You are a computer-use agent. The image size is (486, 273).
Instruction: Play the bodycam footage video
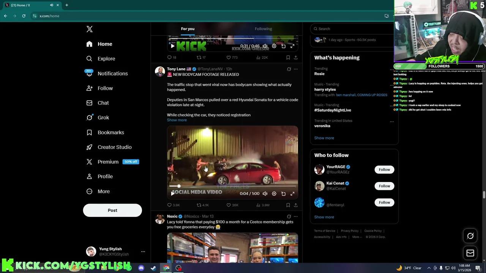(173, 194)
